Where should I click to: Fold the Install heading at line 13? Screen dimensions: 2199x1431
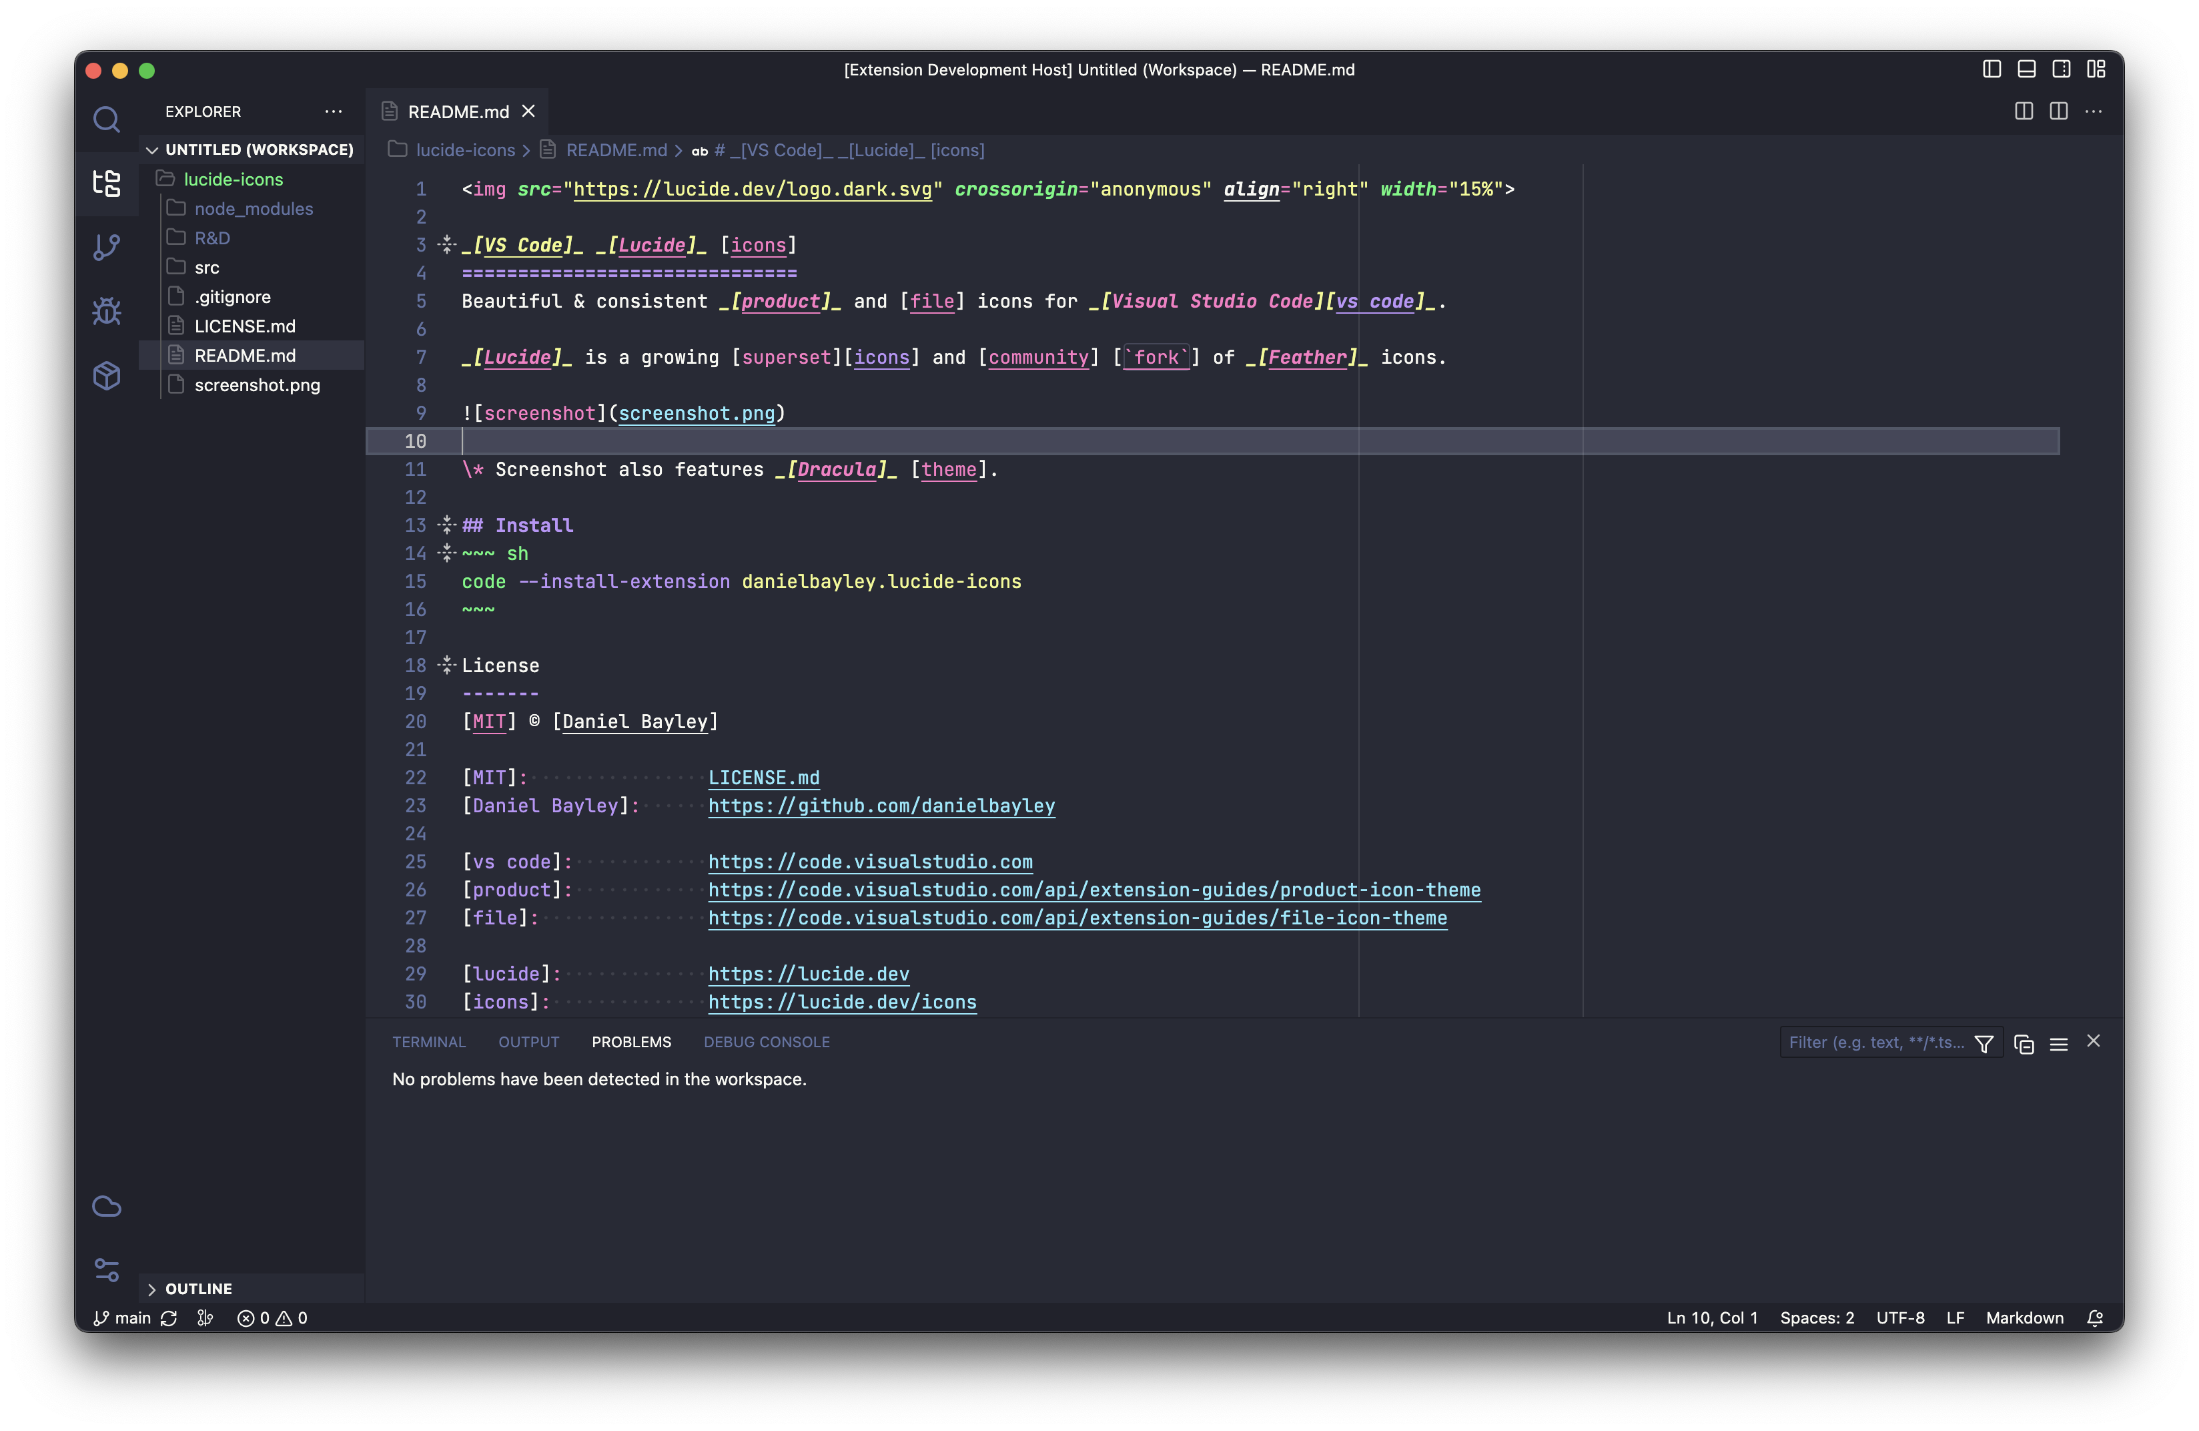click(447, 525)
